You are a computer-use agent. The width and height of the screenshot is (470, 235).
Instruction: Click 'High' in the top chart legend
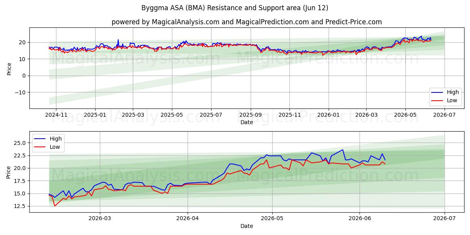click(452, 92)
